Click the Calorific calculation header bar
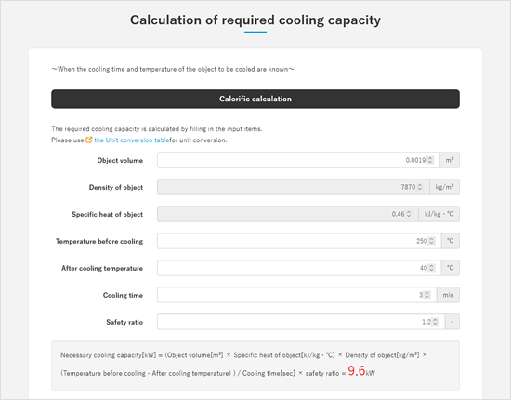 [255, 99]
